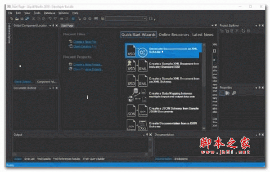Switch to the Online Resources tab
The image size is (270, 172).
[x=174, y=35]
